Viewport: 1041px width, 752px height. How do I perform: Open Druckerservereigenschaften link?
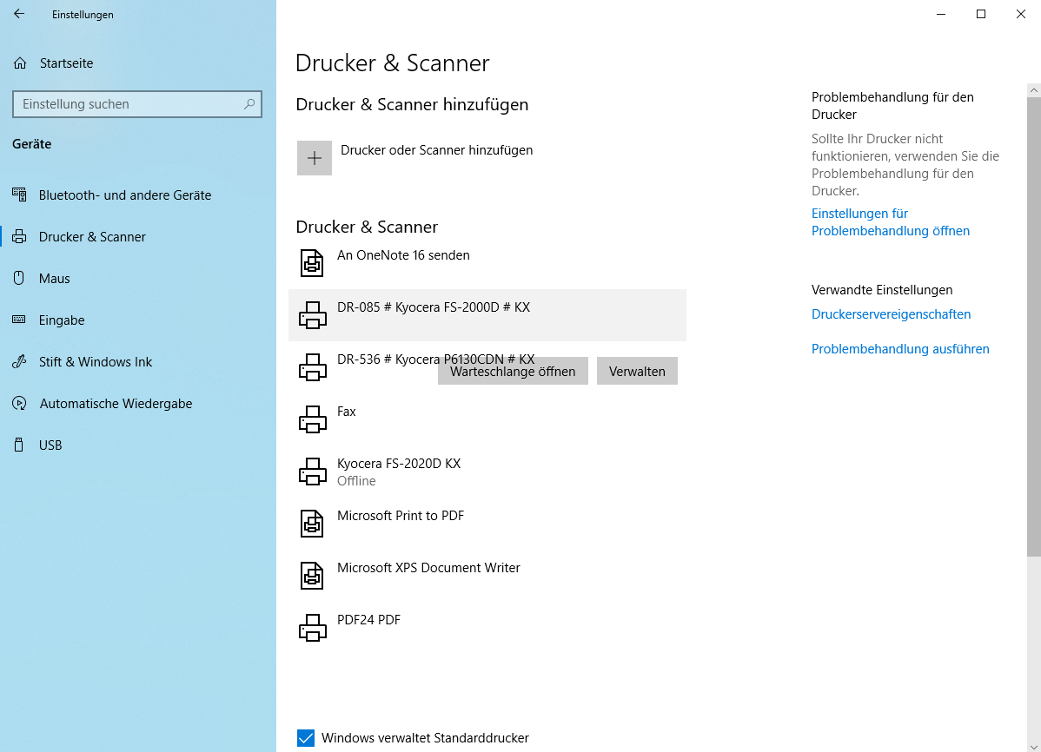coord(891,314)
